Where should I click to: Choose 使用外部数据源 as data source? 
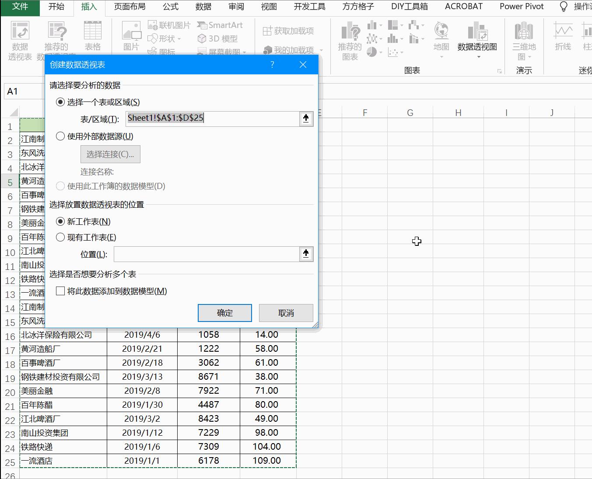pos(60,136)
